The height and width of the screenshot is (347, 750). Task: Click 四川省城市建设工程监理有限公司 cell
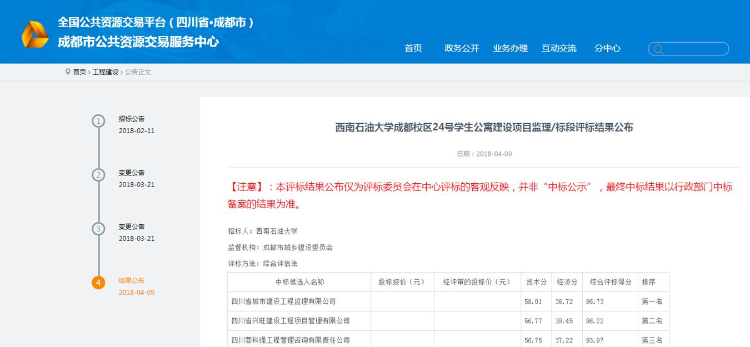tap(299, 301)
